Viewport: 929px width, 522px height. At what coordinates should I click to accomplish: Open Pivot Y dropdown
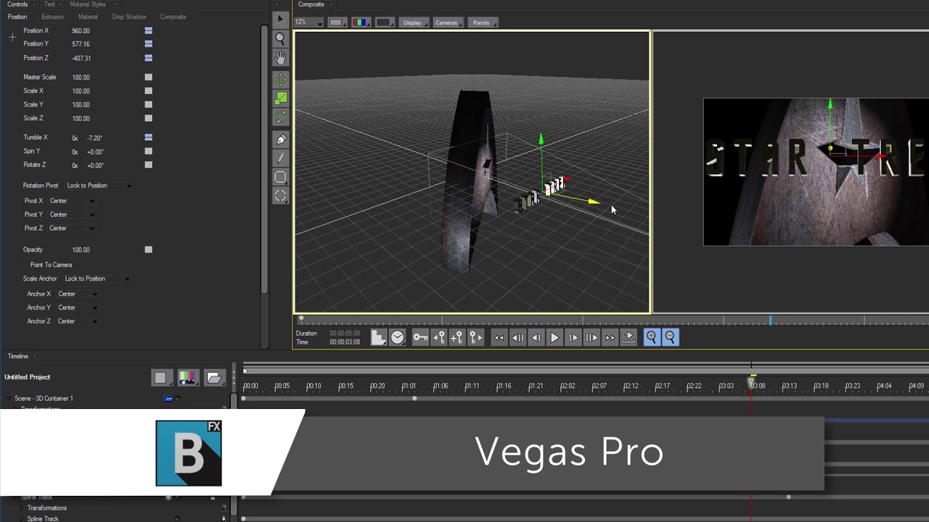[73, 215]
